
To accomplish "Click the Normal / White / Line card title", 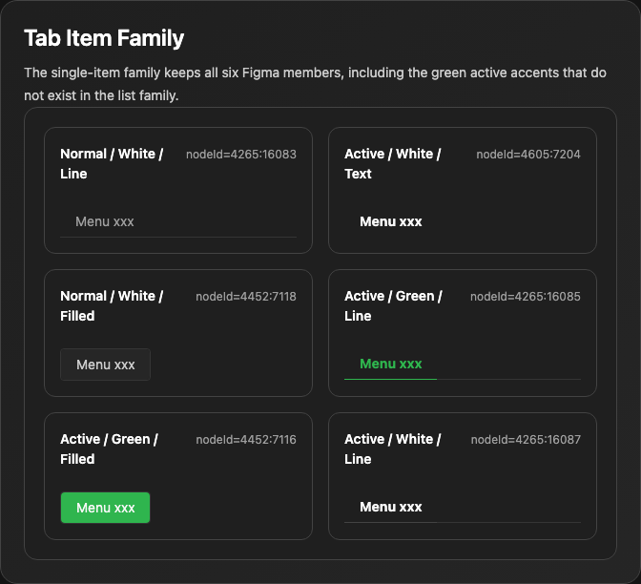I will pyautogui.click(x=112, y=163).
